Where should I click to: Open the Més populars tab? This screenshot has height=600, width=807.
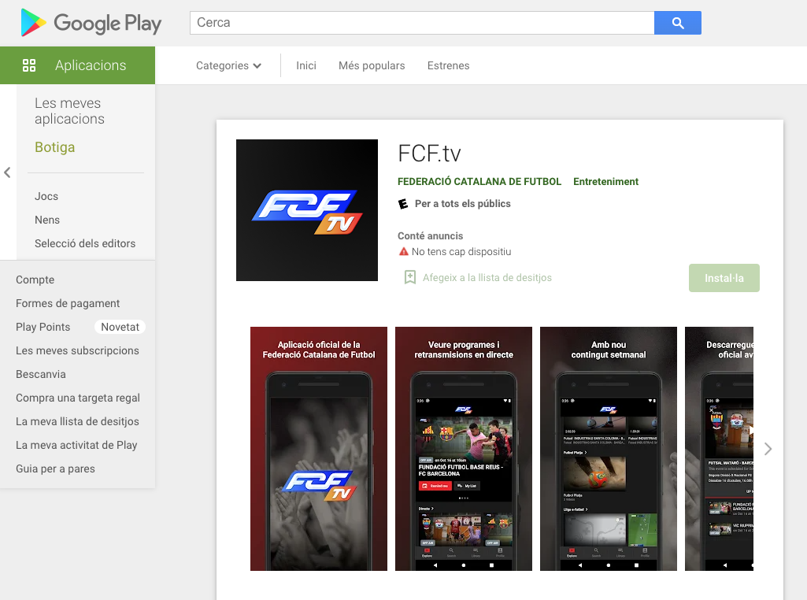372,65
